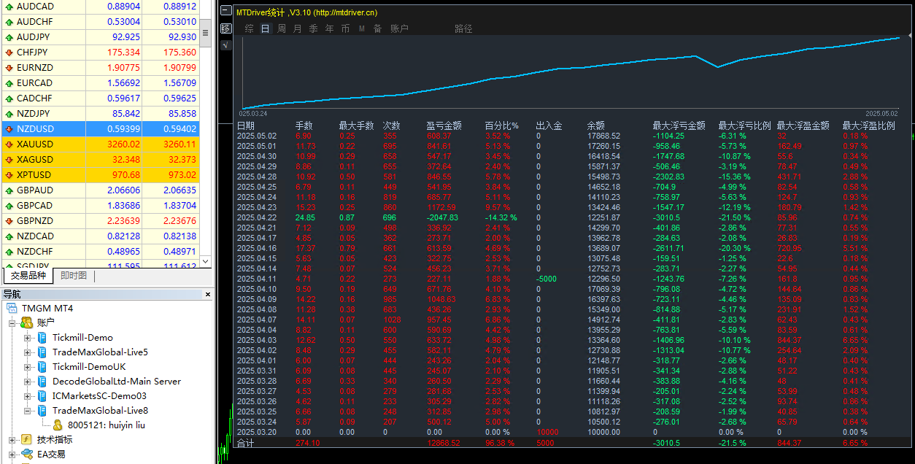Click the 移 move-panel icon
This screenshot has height=464, width=915.
point(226,28)
